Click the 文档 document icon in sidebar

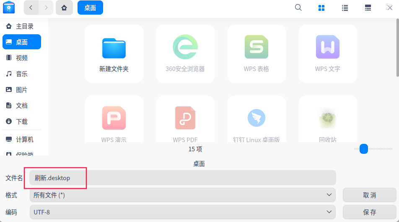pyautogui.click(x=9, y=105)
